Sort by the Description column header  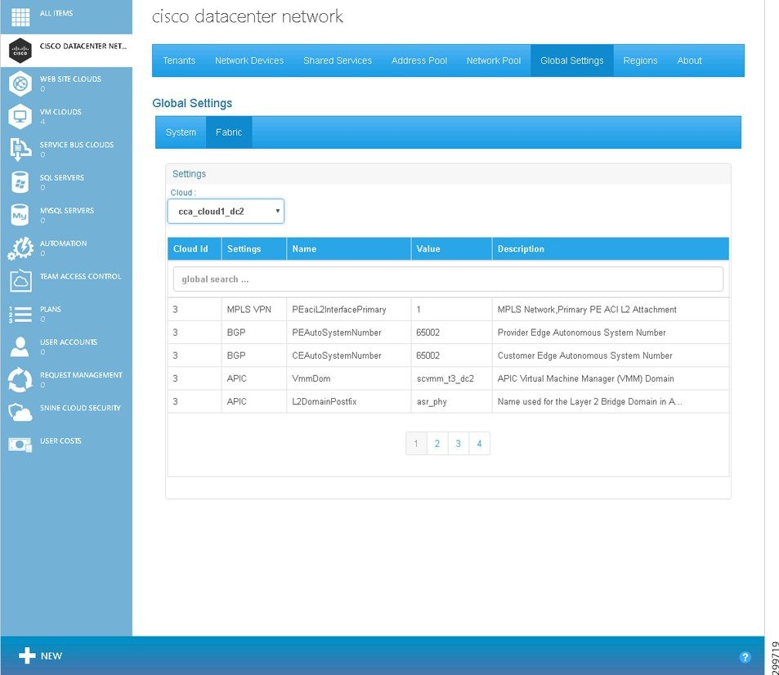tap(611, 249)
